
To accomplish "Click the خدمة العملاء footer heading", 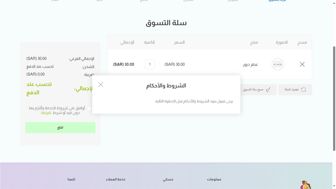I will coord(116,179).
